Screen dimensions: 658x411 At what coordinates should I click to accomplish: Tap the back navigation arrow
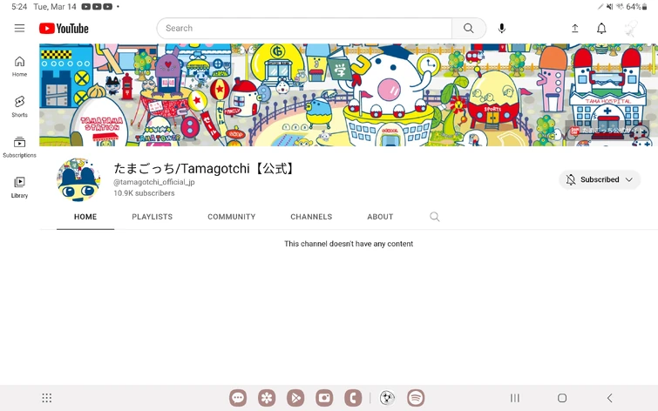[x=610, y=398]
